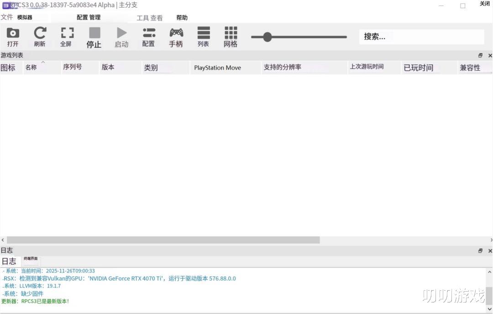Close the 日志 panel
The height and width of the screenshot is (314, 493).
[490, 251]
